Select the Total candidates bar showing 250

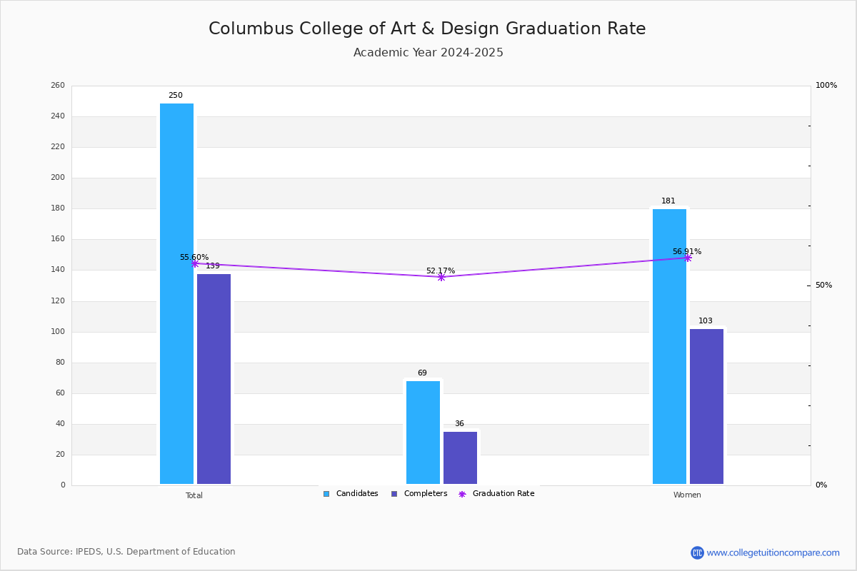(x=176, y=293)
